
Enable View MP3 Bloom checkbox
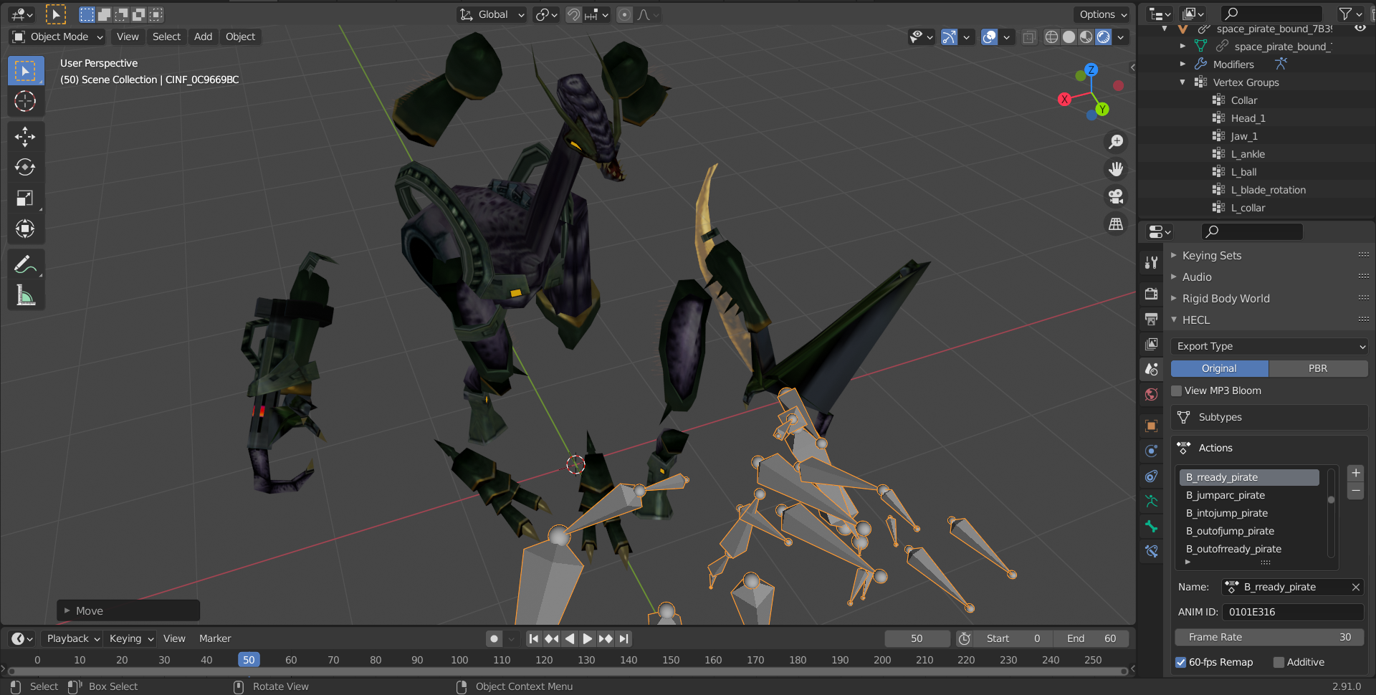1177,390
